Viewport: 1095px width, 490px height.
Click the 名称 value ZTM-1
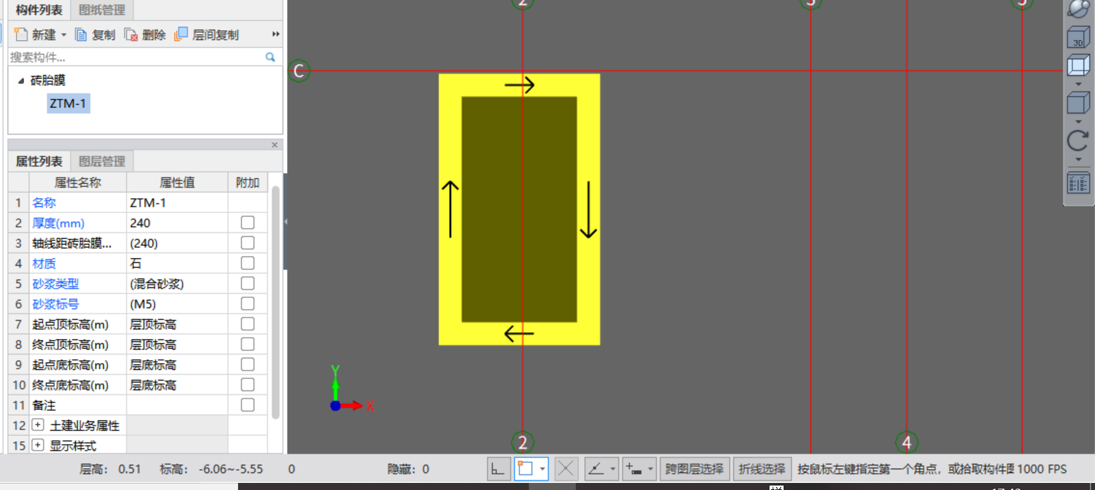point(177,203)
